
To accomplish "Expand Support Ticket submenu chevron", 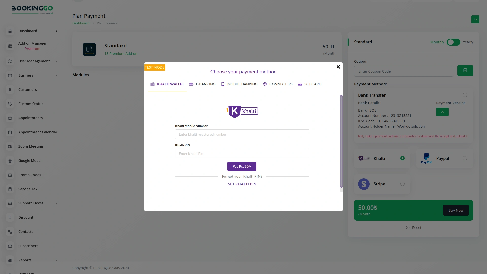I will [56, 203].
